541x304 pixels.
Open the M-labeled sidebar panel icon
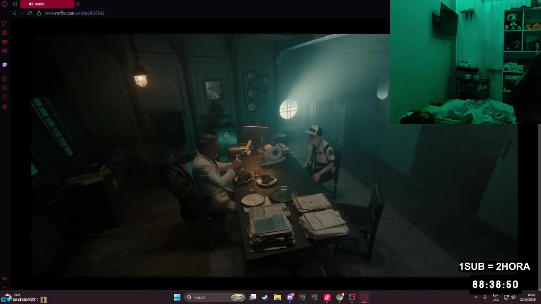click(x=5, y=51)
